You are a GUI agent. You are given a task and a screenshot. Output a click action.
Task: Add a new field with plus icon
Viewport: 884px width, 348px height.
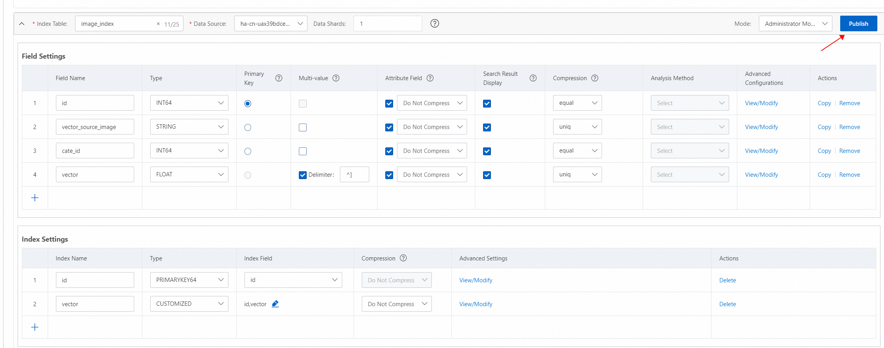point(35,198)
